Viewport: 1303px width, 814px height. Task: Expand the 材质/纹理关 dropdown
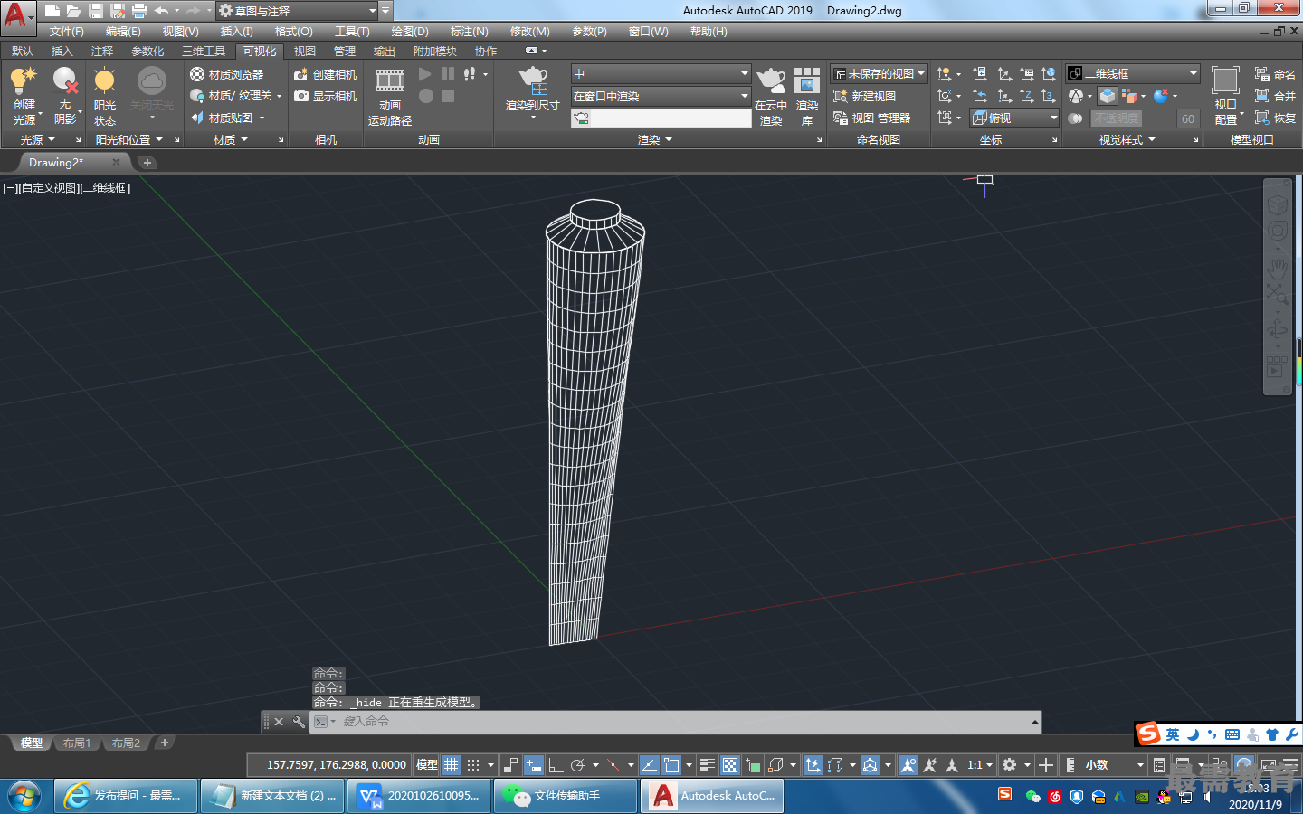coord(280,96)
